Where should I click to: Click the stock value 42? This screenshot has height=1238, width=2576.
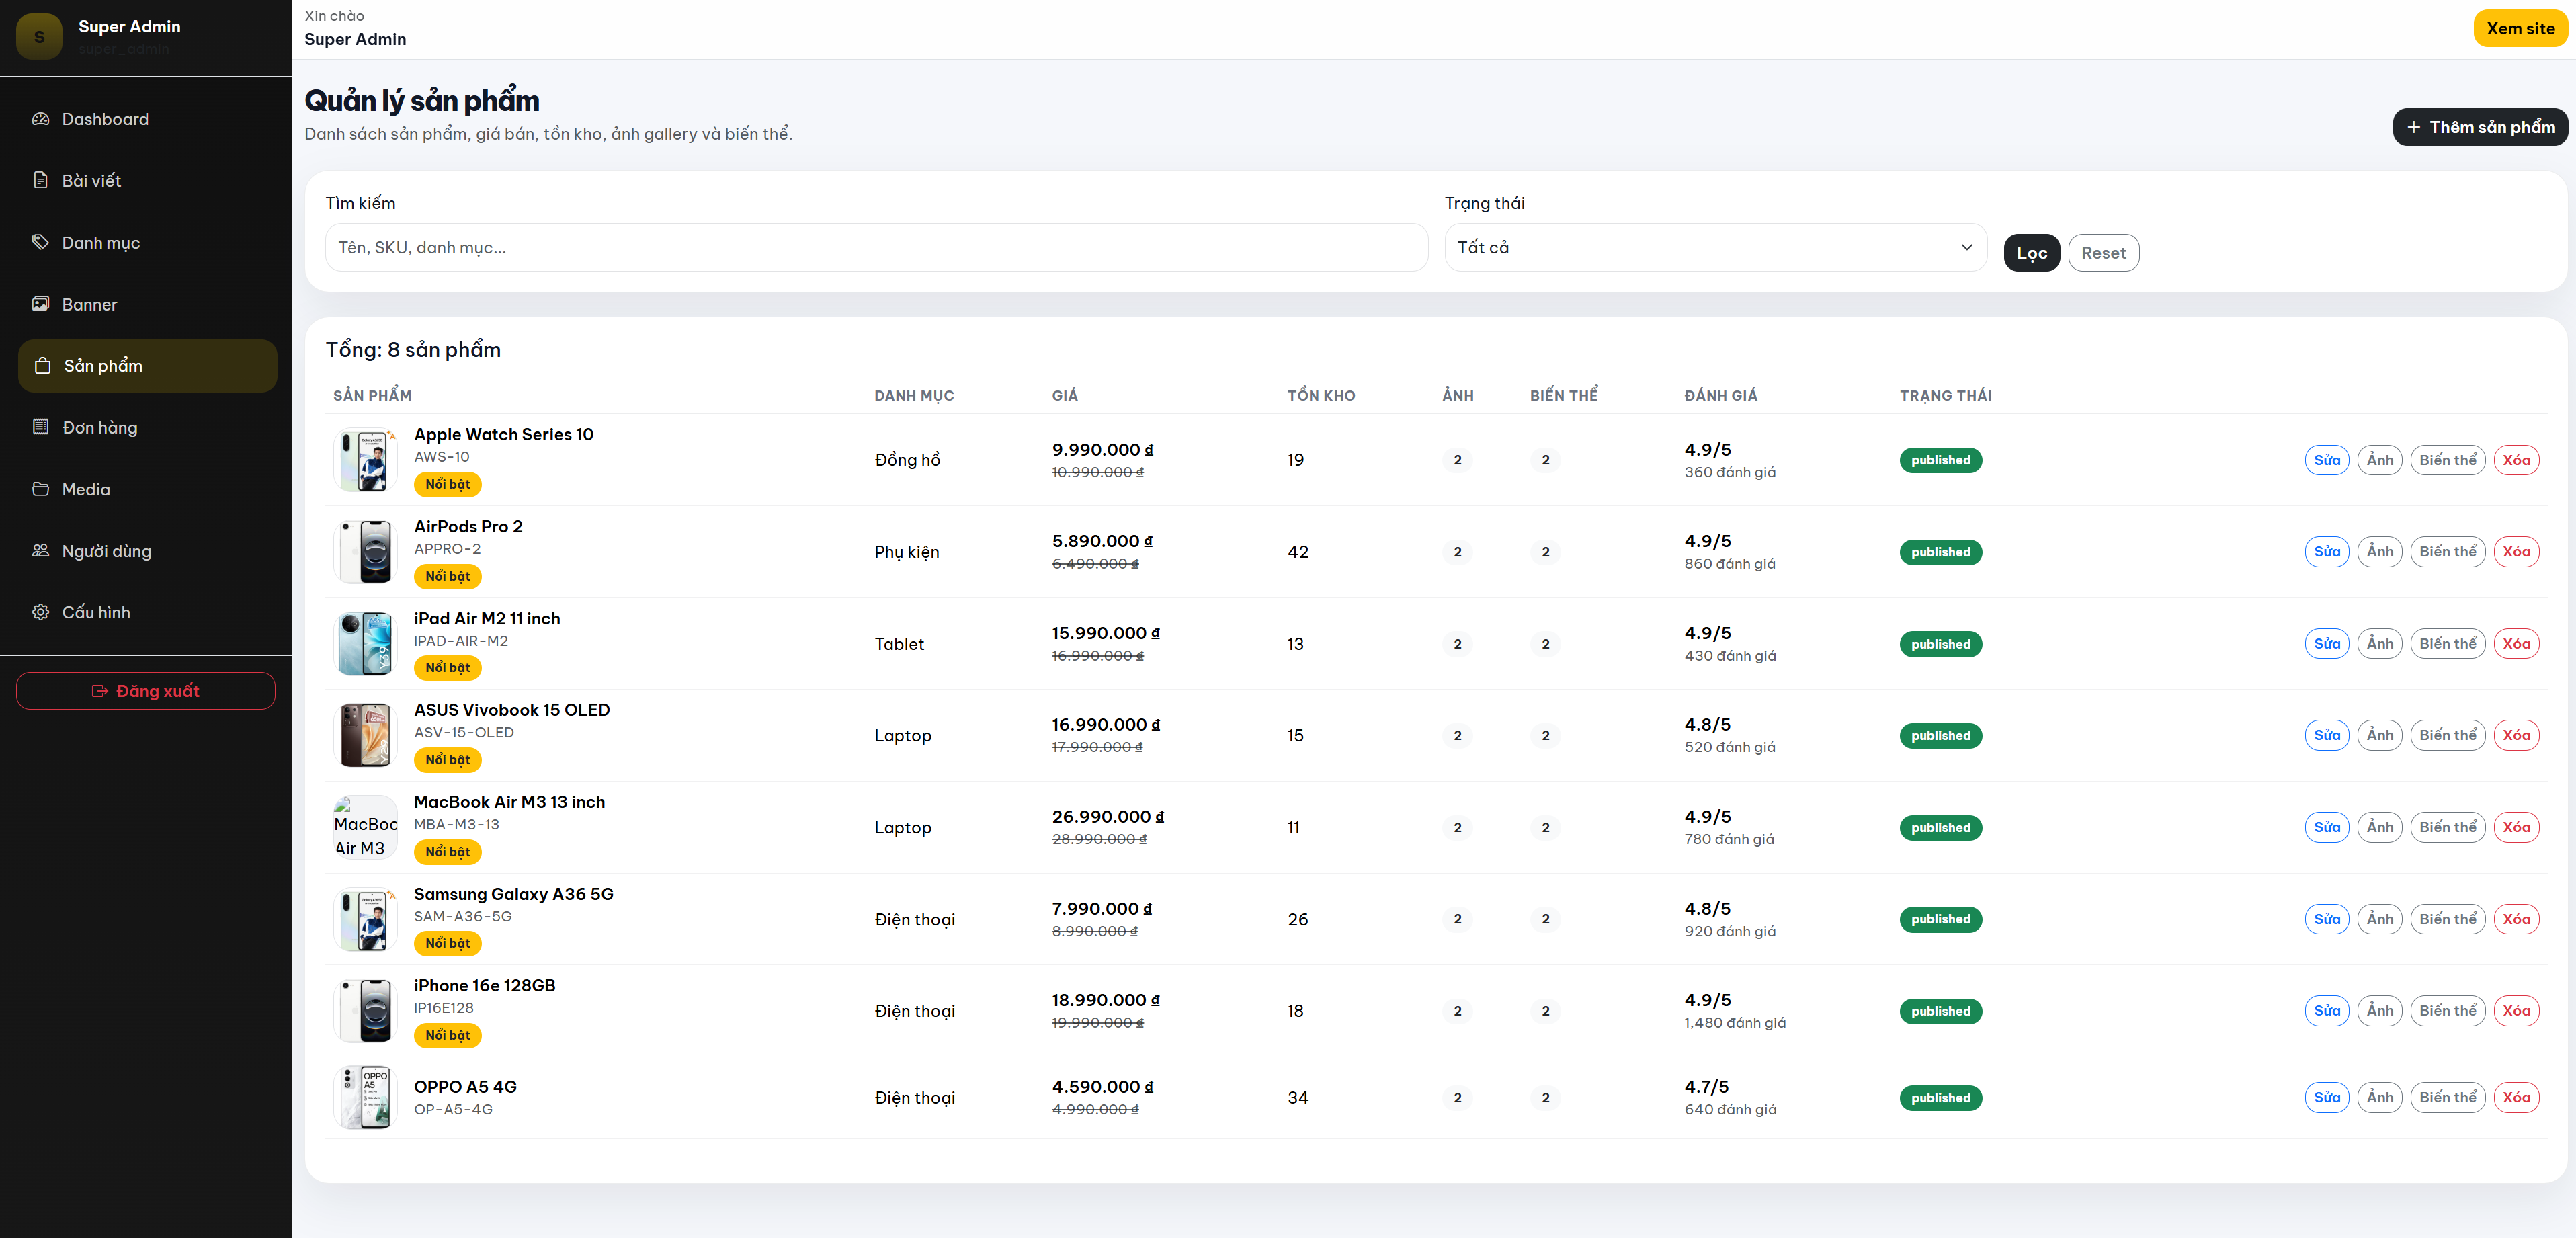tap(1297, 552)
